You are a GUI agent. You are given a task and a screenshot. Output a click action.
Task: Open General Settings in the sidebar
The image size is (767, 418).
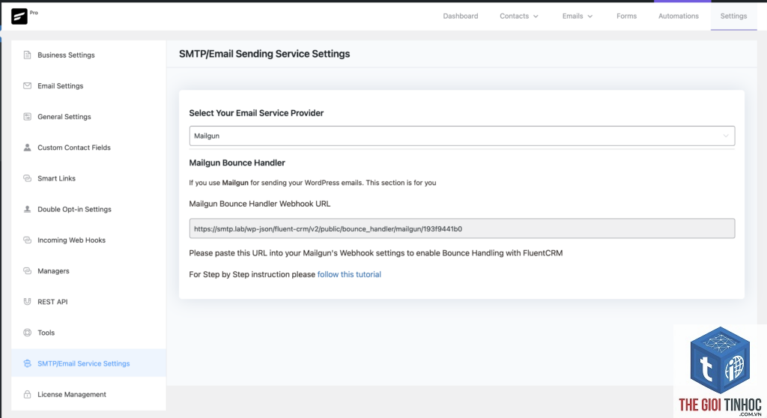(88, 117)
